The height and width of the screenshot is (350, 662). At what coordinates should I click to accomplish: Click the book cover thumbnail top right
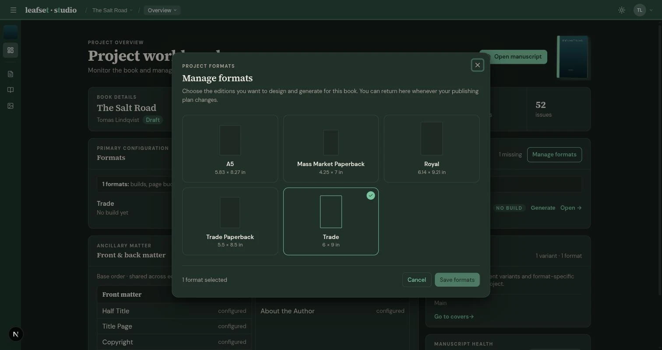click(x=572, y=57)
